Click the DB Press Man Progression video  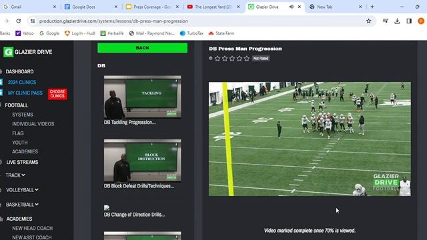[x=310, y=139]
